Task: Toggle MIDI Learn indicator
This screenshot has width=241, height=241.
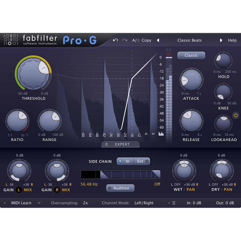Action: tap(4, 203)
